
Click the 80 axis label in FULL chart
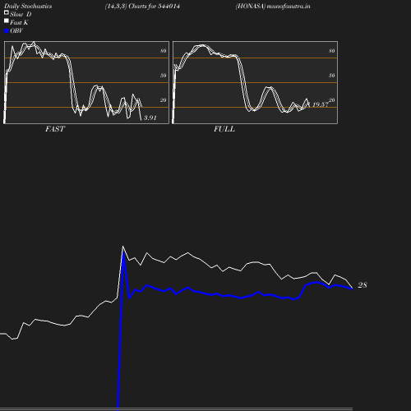(x=332, y=51)
